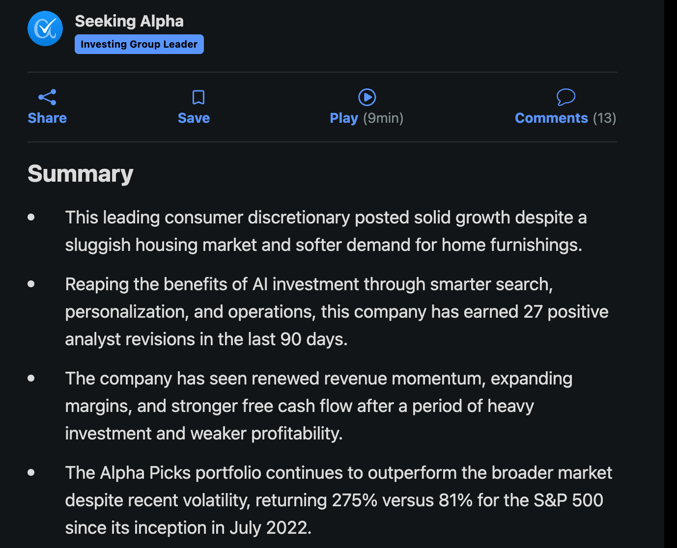This screenshot has height=548, width=677.
Task: Open the Seeking Alpha author name link
Action: [x=129, y=21]
